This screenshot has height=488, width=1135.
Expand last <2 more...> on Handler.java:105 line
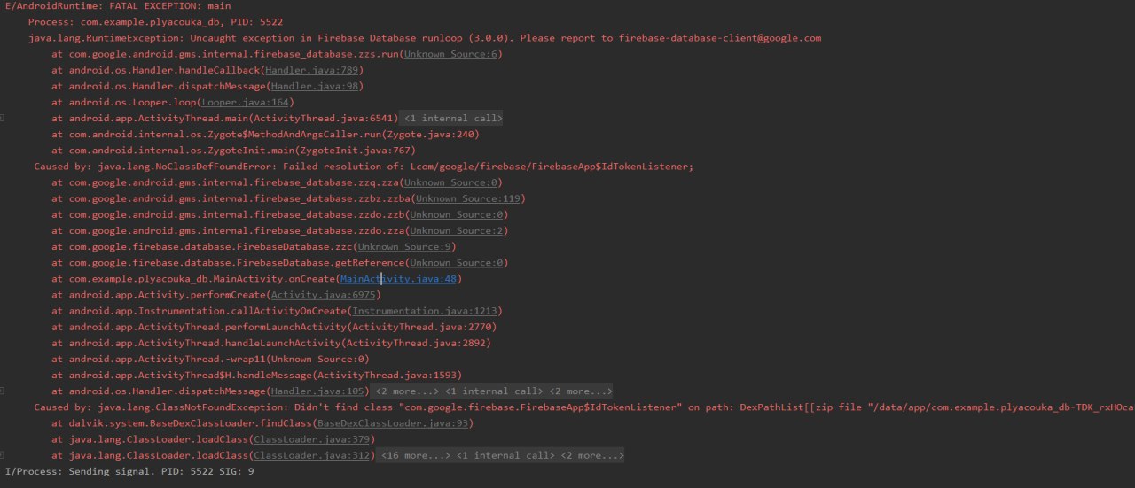point(580,391)
